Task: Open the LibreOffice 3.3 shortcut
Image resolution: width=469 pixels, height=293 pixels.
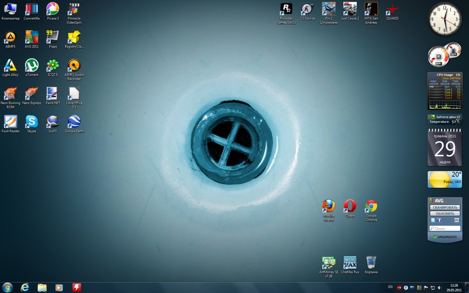Action: coord(74,98)
